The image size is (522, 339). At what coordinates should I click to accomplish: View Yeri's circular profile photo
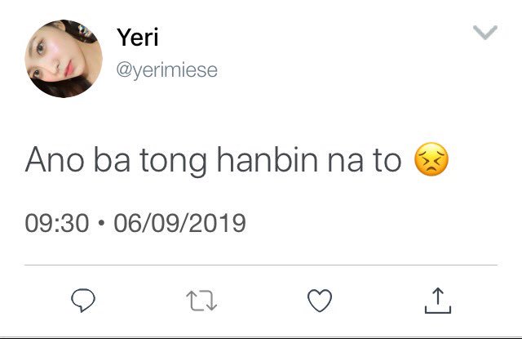coord(64,59)
